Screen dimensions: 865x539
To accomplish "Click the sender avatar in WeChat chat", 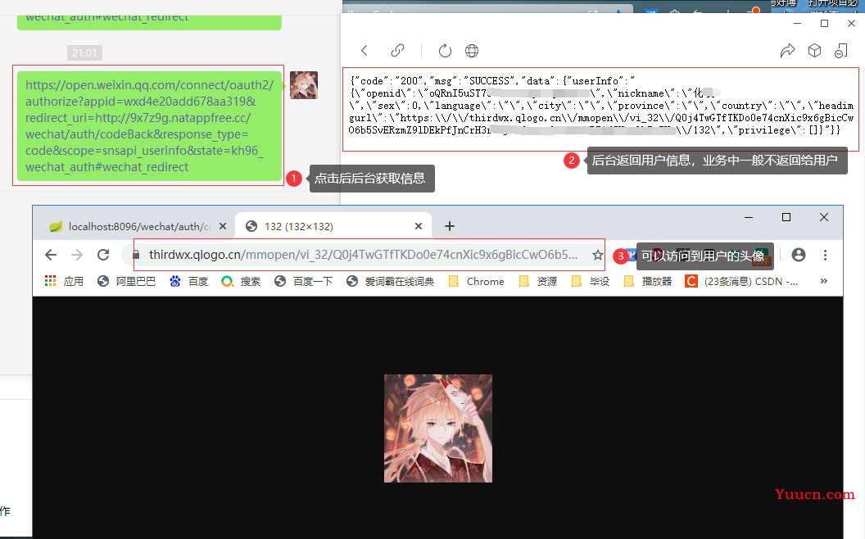I will (x=304, y=85).
